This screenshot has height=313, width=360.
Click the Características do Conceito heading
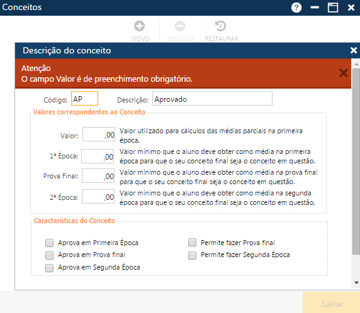click(x=74, y=221)
